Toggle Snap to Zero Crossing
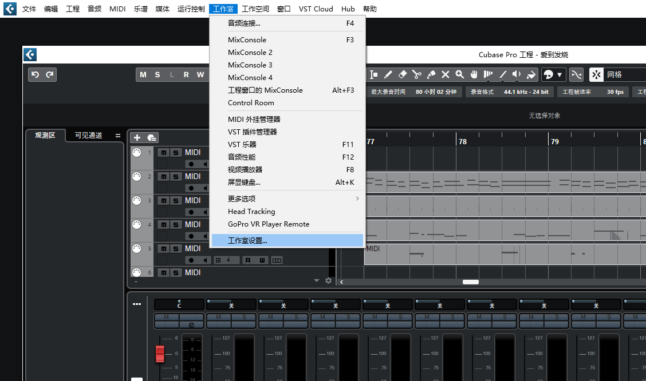The width and height of the screenshot is (646, 381). point(576,74)
